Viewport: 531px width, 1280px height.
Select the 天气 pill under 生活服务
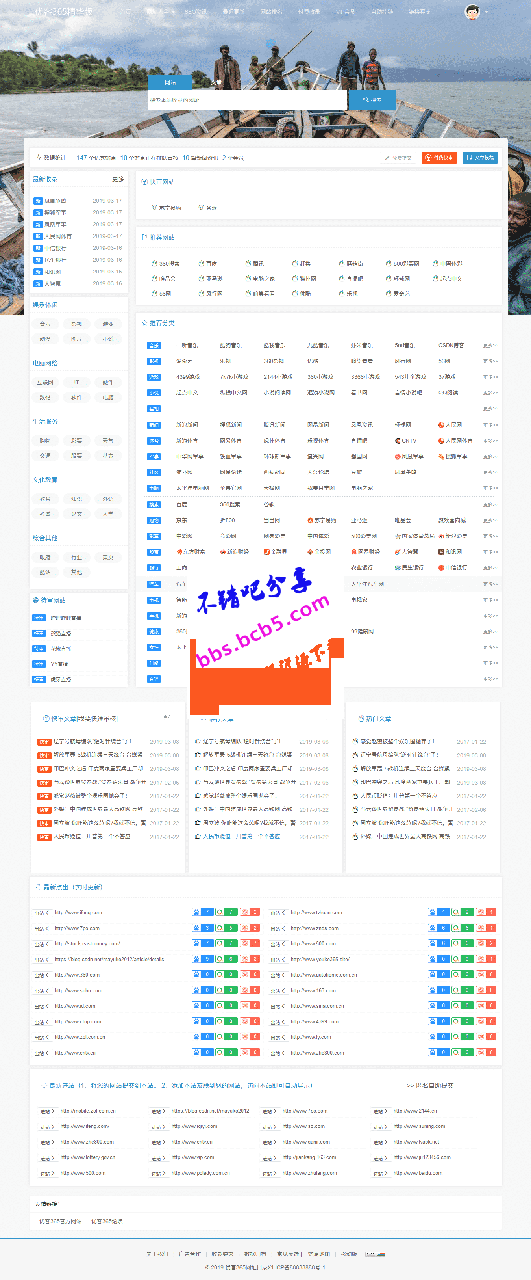(108, 440)
